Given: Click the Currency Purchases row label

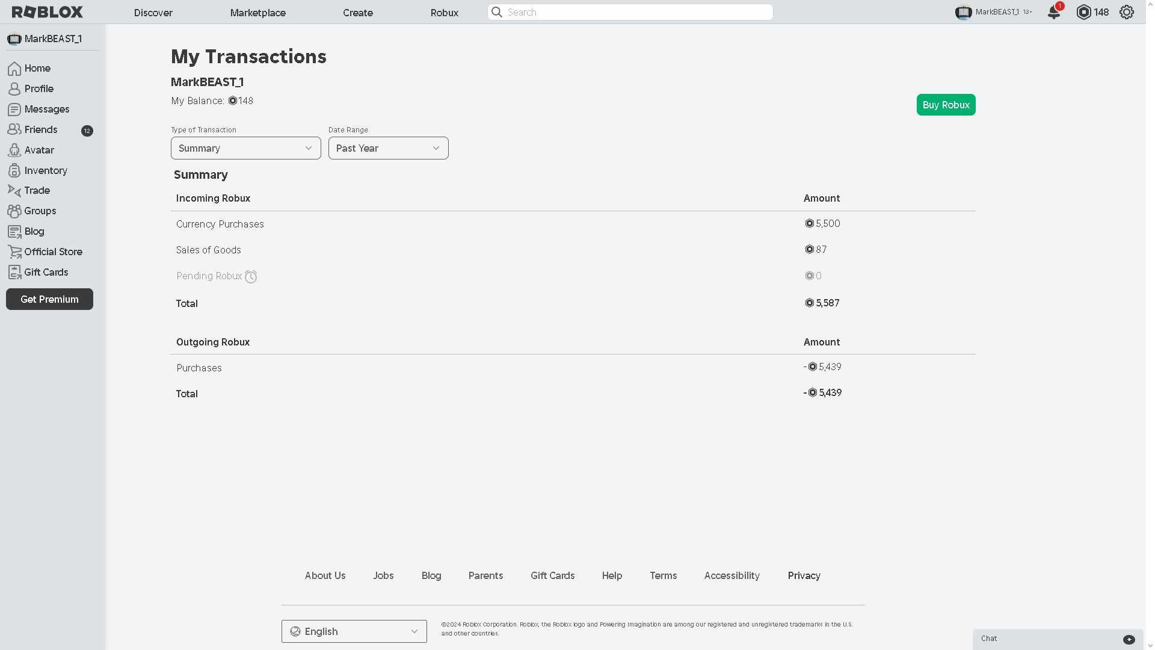Looking at the screenshot, I should point(220,224).
